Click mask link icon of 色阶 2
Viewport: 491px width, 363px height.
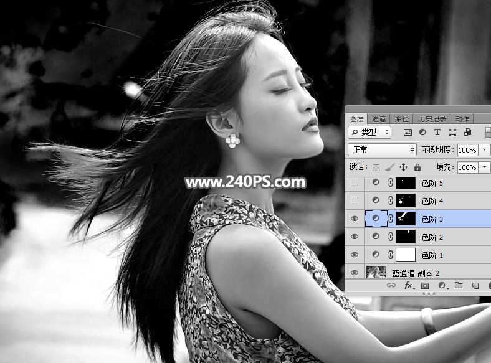(x=391, y=237)
